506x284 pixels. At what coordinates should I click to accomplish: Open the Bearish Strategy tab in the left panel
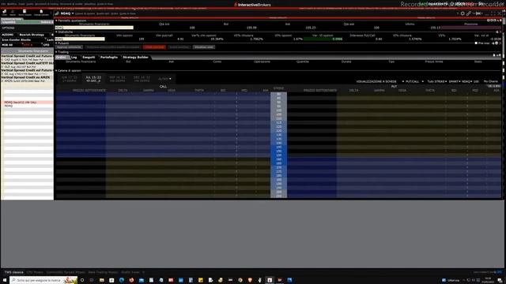(x=32, y=35)
